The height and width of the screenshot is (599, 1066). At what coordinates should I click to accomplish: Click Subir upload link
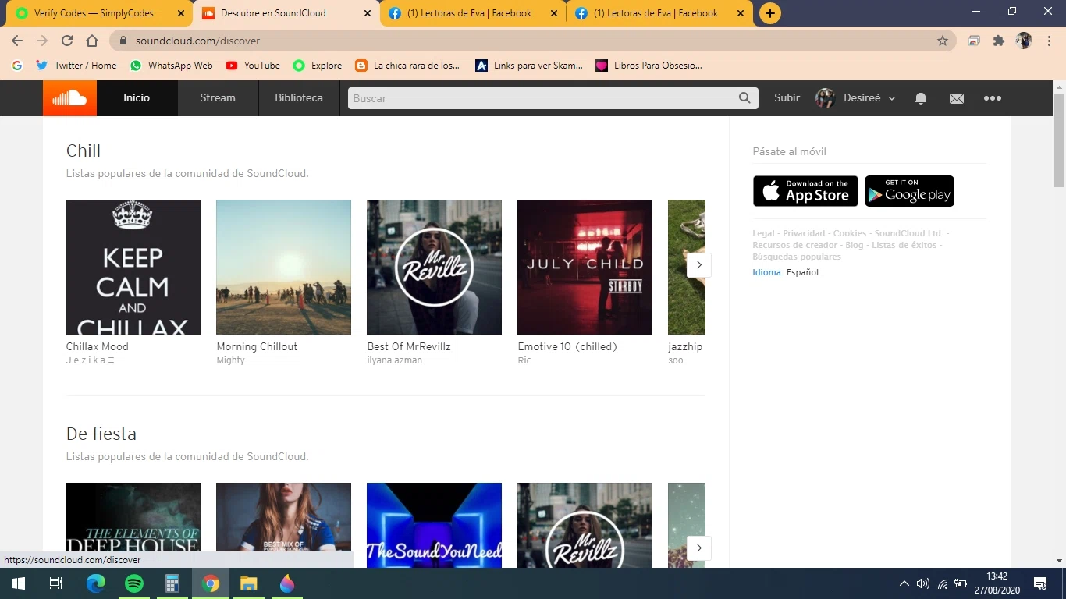click(x=787, y=98)
